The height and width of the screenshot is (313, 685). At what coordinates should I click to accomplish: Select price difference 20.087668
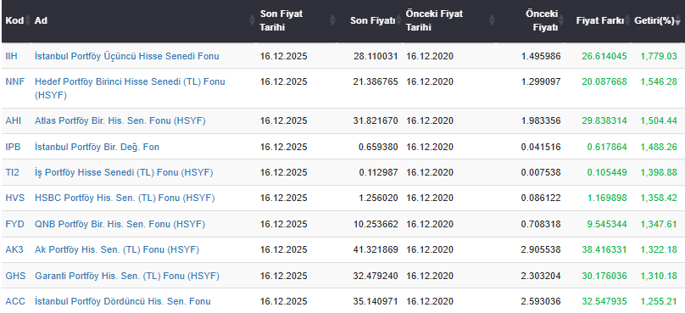click(x=604, y=81)
